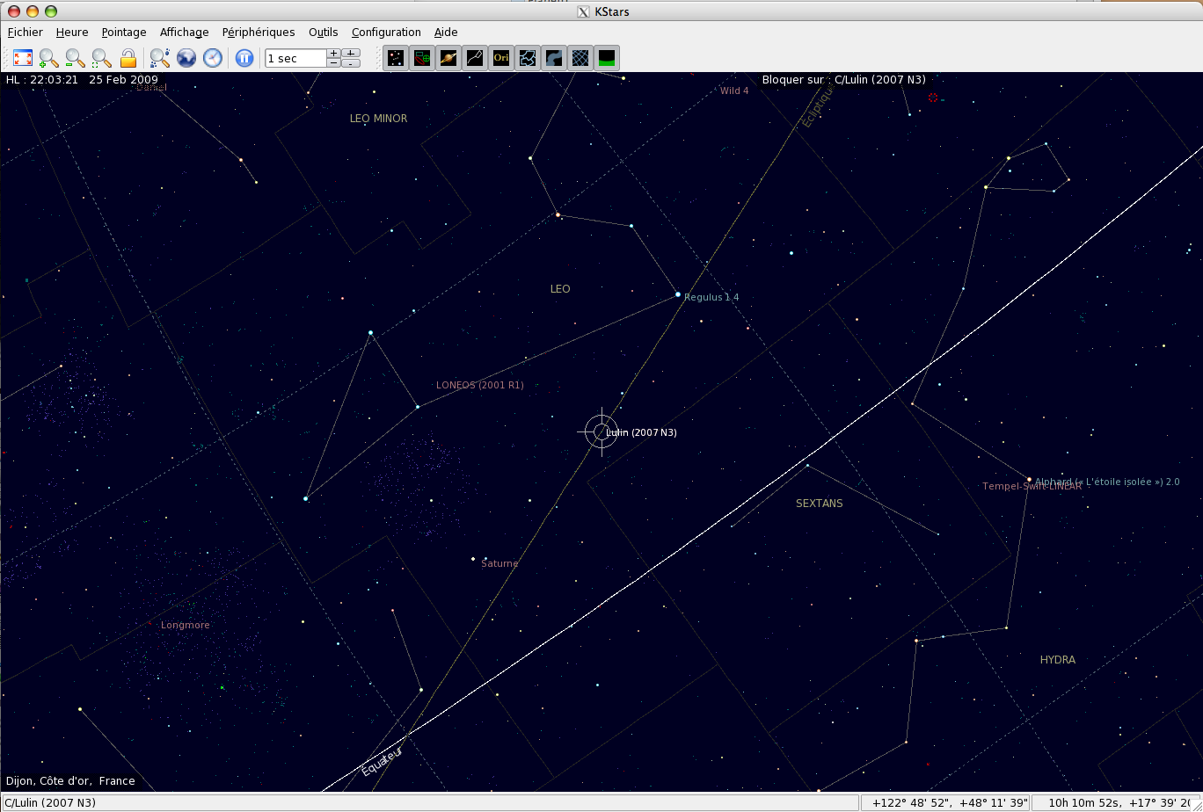The width and height of the screenshot is (1203, 812).
Task: Click the Saturne label on sky map
Action: coord(499,563)
